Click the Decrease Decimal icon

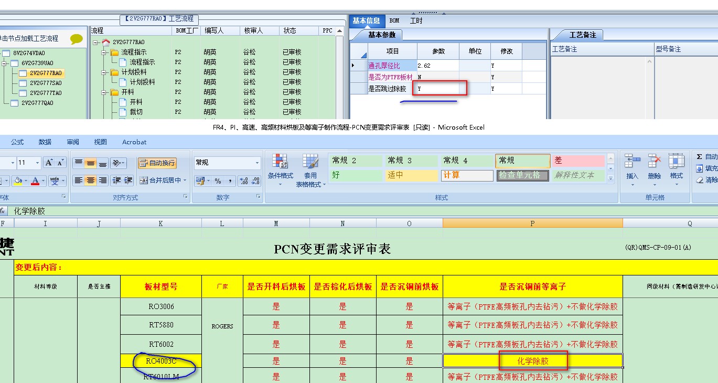point(256,181)
